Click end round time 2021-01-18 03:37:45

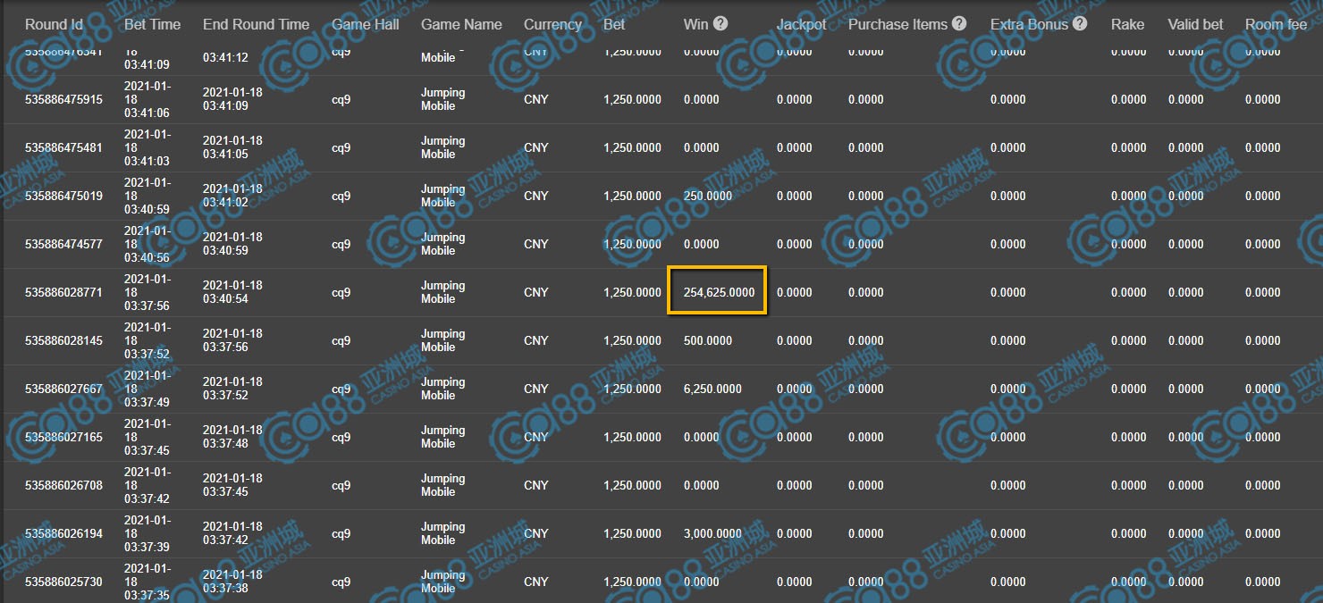coord(232,485)
